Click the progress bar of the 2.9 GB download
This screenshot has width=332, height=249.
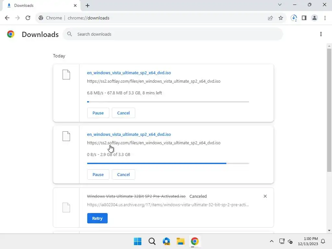168,163
